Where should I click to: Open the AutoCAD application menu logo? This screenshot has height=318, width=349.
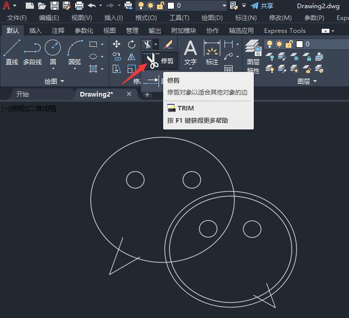(x=6, y=5)
